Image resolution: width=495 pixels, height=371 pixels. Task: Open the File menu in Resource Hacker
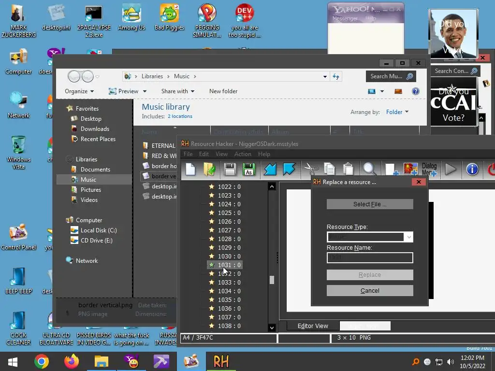click(x=188, y=154)
